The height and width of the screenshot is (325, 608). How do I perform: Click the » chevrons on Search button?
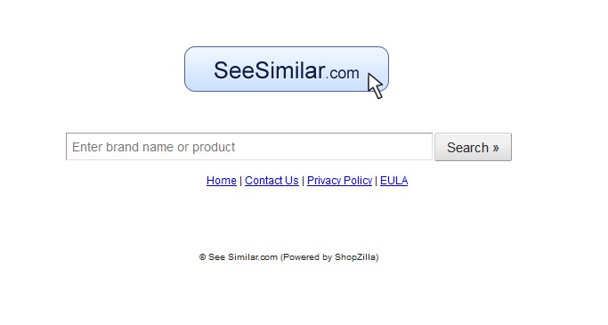click(496, 148)
